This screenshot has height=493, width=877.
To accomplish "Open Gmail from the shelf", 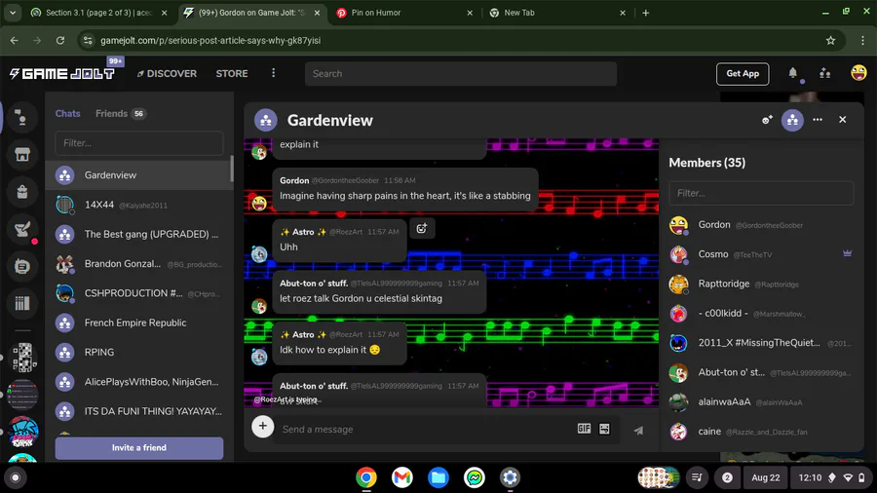I will 402,478.
